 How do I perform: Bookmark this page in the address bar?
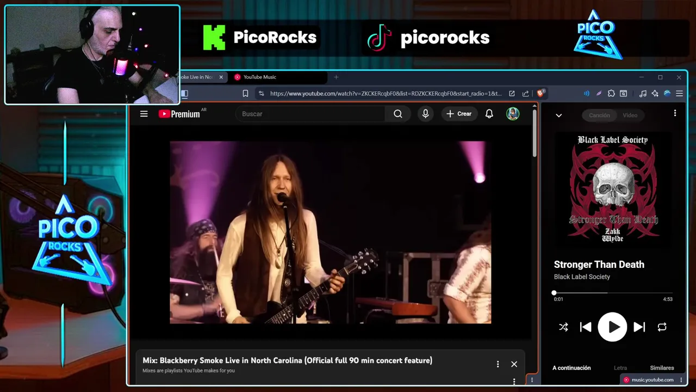tap(245, 94)
